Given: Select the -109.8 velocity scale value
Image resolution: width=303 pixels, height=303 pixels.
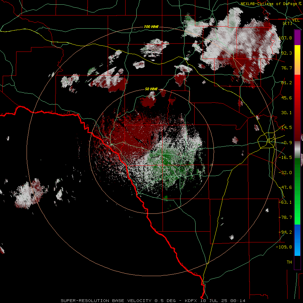Looking at the screenshot, I should coord(284,247).
